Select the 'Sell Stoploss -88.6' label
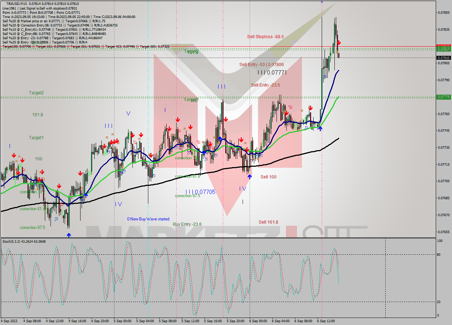Viewport: 452px width, 325px height. 265,36
